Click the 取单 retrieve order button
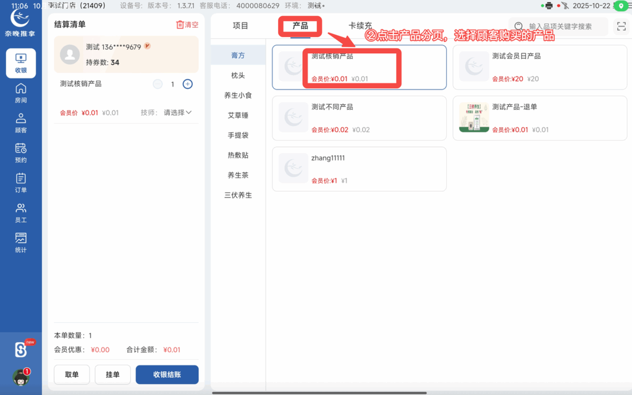The width and height of the screenshot is (632, 395). coord(72,375)
